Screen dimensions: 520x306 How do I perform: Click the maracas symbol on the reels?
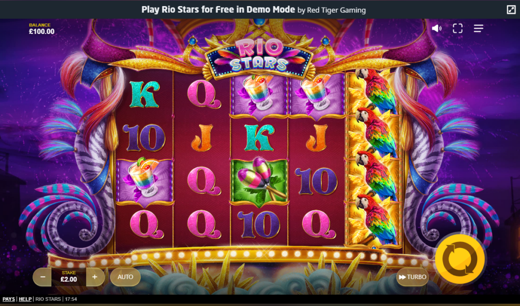pyautogui.click(x=259, y=181)
